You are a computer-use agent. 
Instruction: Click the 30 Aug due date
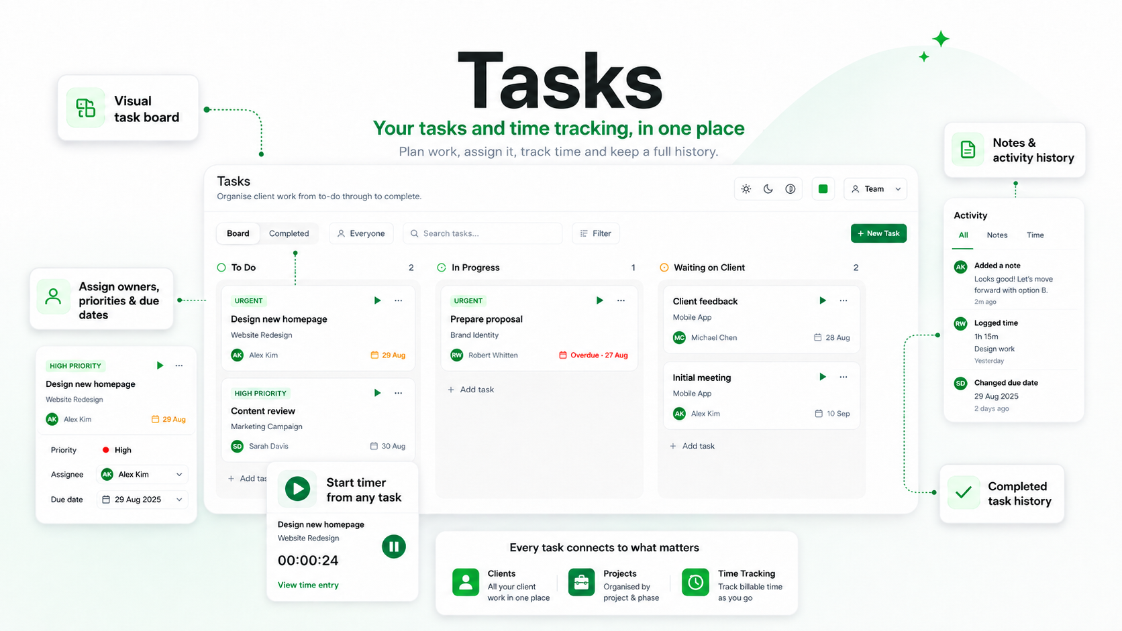(x=388, y=447)
